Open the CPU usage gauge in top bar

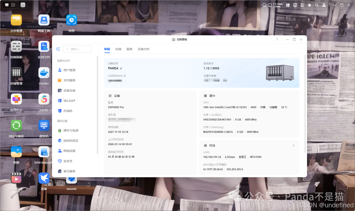(x=264, y=5)
